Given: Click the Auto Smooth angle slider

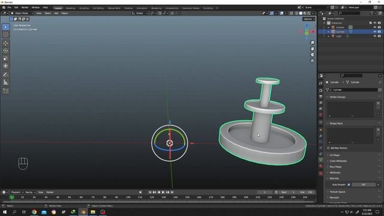Looking at the screenshot, I should (364, 185).
